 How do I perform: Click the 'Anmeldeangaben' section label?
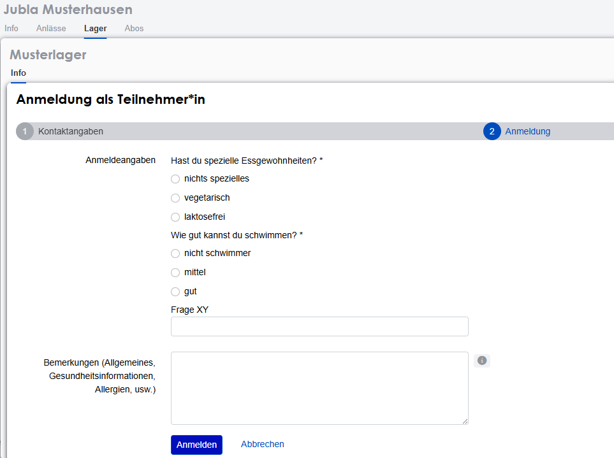point(121,161)
